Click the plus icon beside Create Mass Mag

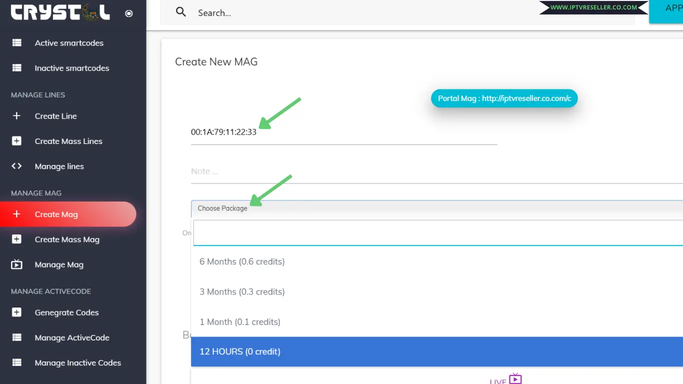[x=16, y=239]
